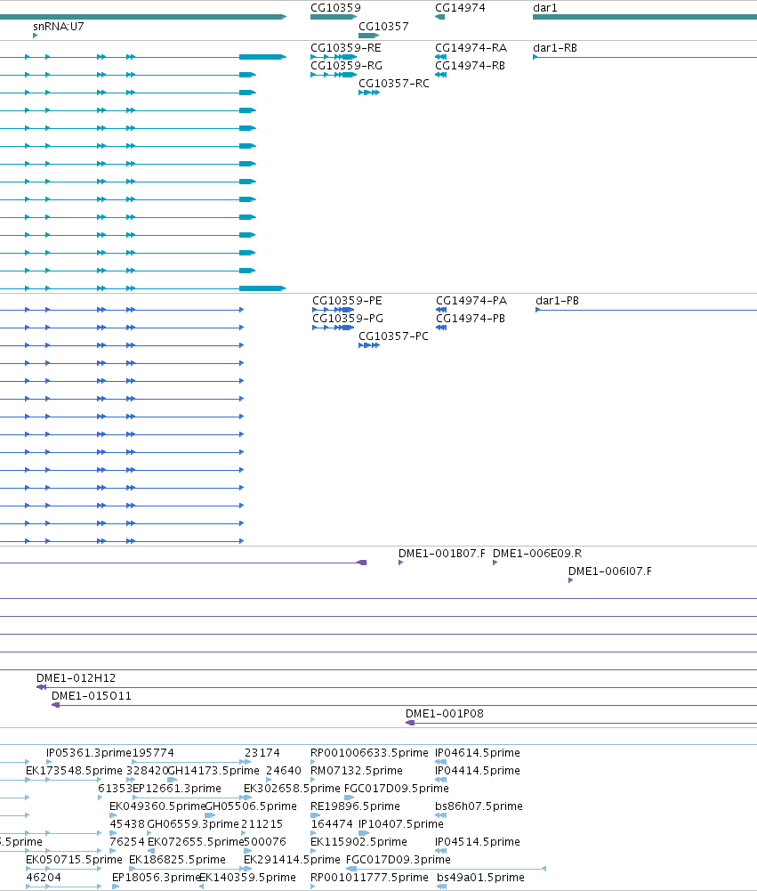Click clone end DME1-006I07.F
The height and width of the screenshot is (891, 757).
click(x=610, y=571)
